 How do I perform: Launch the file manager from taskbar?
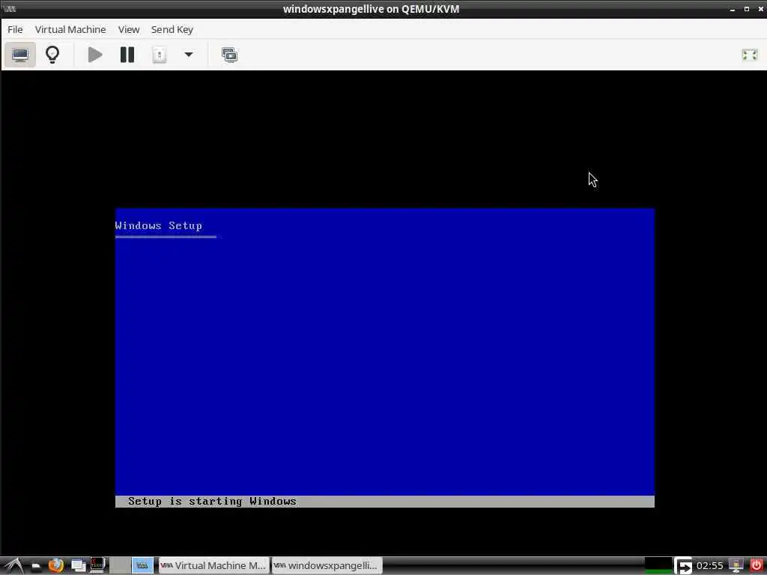(36, 566)
